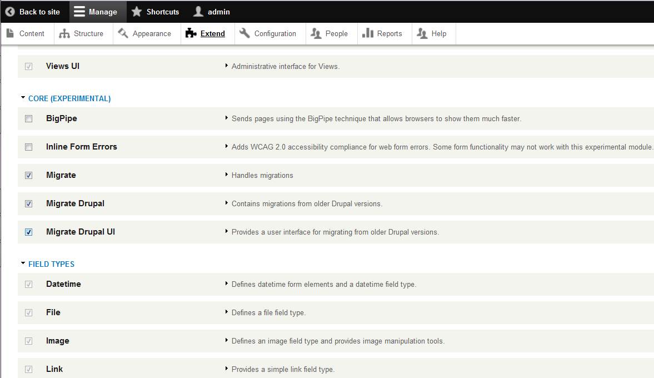
Task: Open the Extend menu tab
Action: (x=208, y=33)
